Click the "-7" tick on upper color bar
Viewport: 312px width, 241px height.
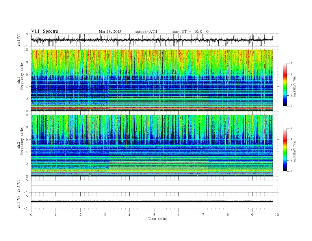point(291,106)
